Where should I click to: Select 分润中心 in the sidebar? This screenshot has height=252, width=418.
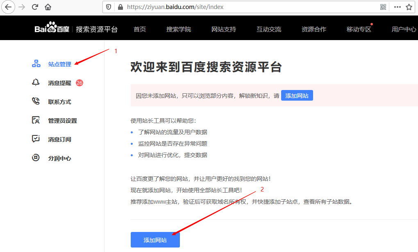pos(60,158)
